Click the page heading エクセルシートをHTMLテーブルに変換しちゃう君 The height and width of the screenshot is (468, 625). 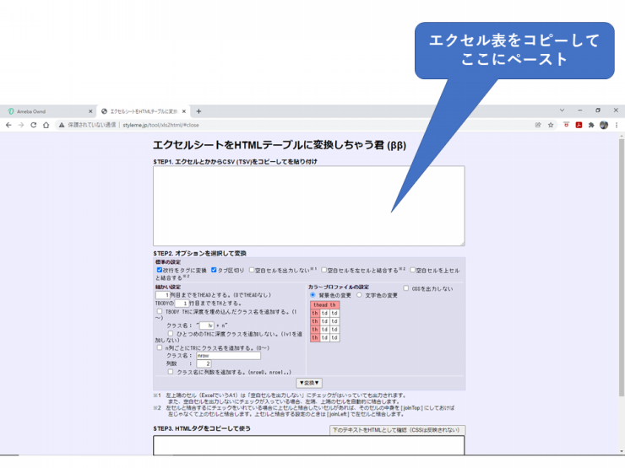click(280, 145)
